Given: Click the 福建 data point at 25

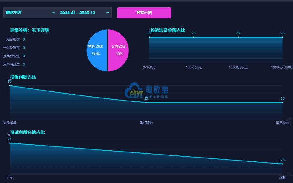Looking at the screenshot, I should point(282,164).
